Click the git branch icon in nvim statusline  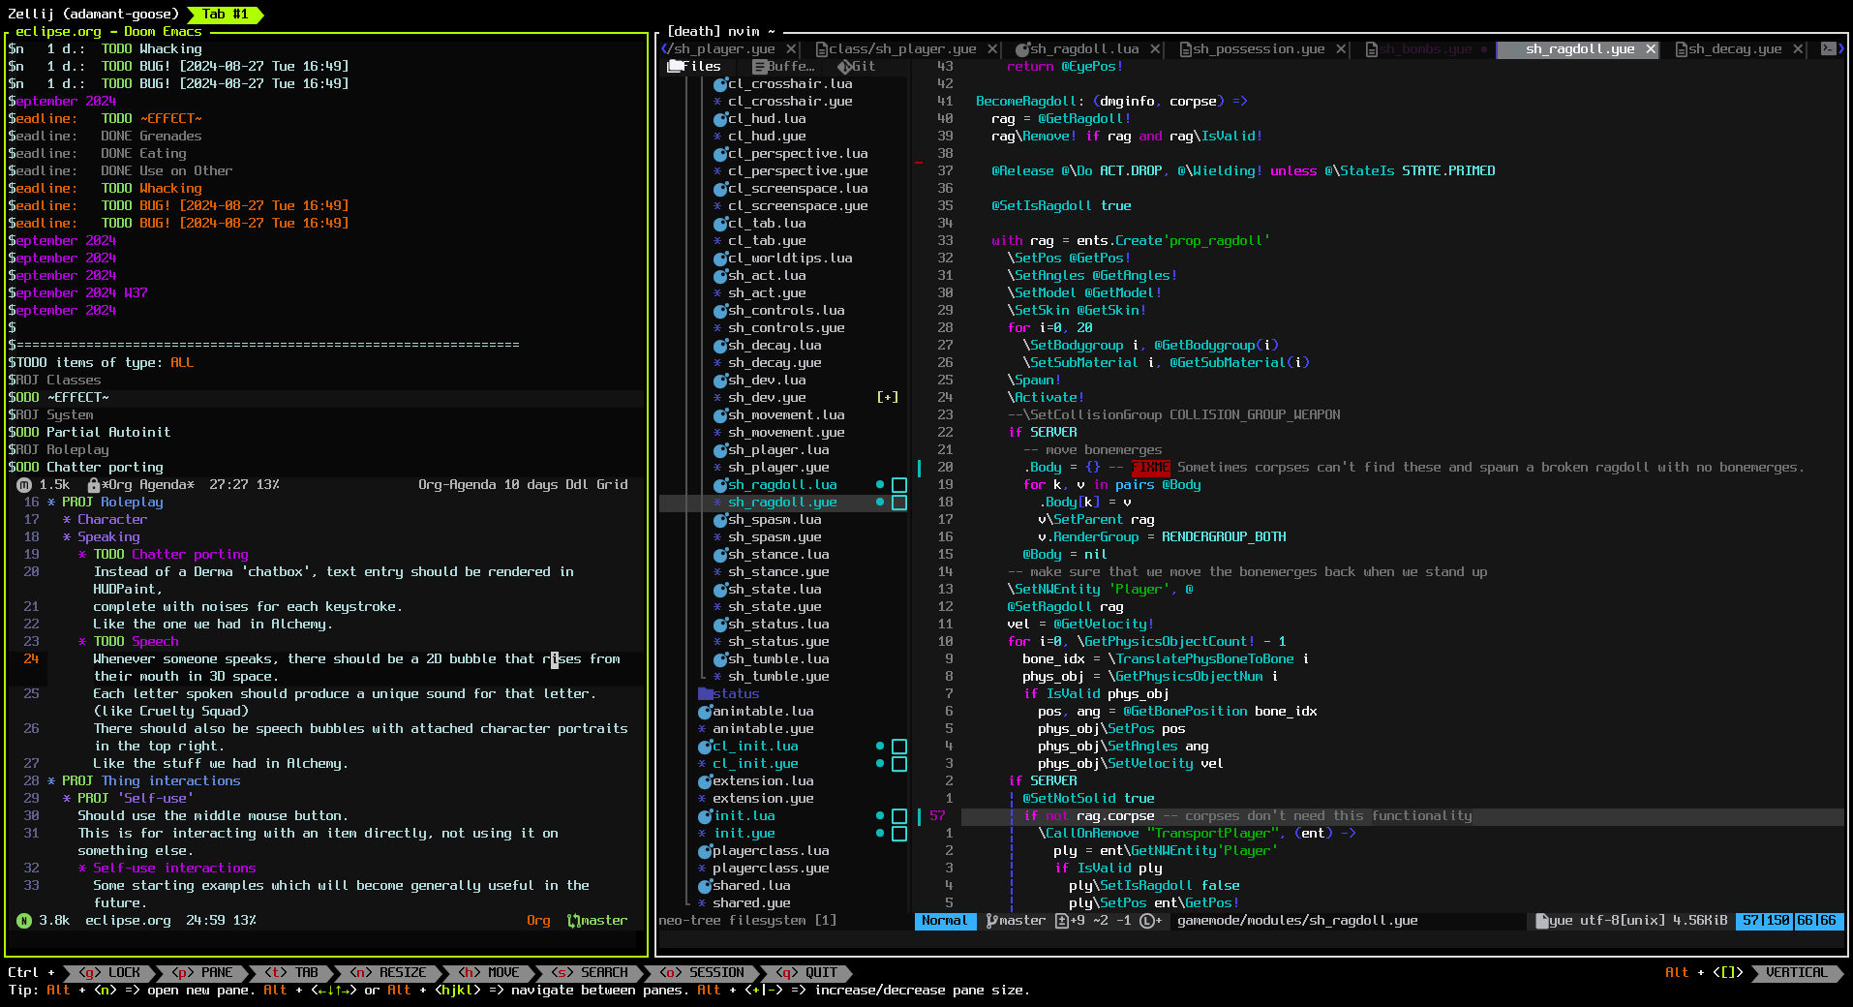click(x=991, y=921)
